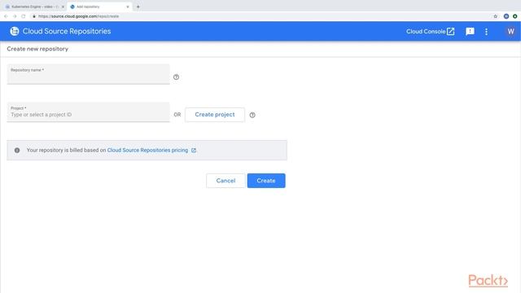Cancel repository creation
521x293 pixels.
[x=225, y=181]
